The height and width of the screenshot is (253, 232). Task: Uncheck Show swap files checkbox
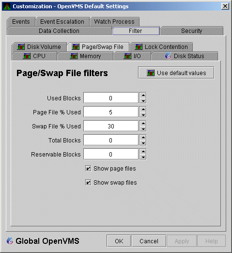click(x=88, y=183)
